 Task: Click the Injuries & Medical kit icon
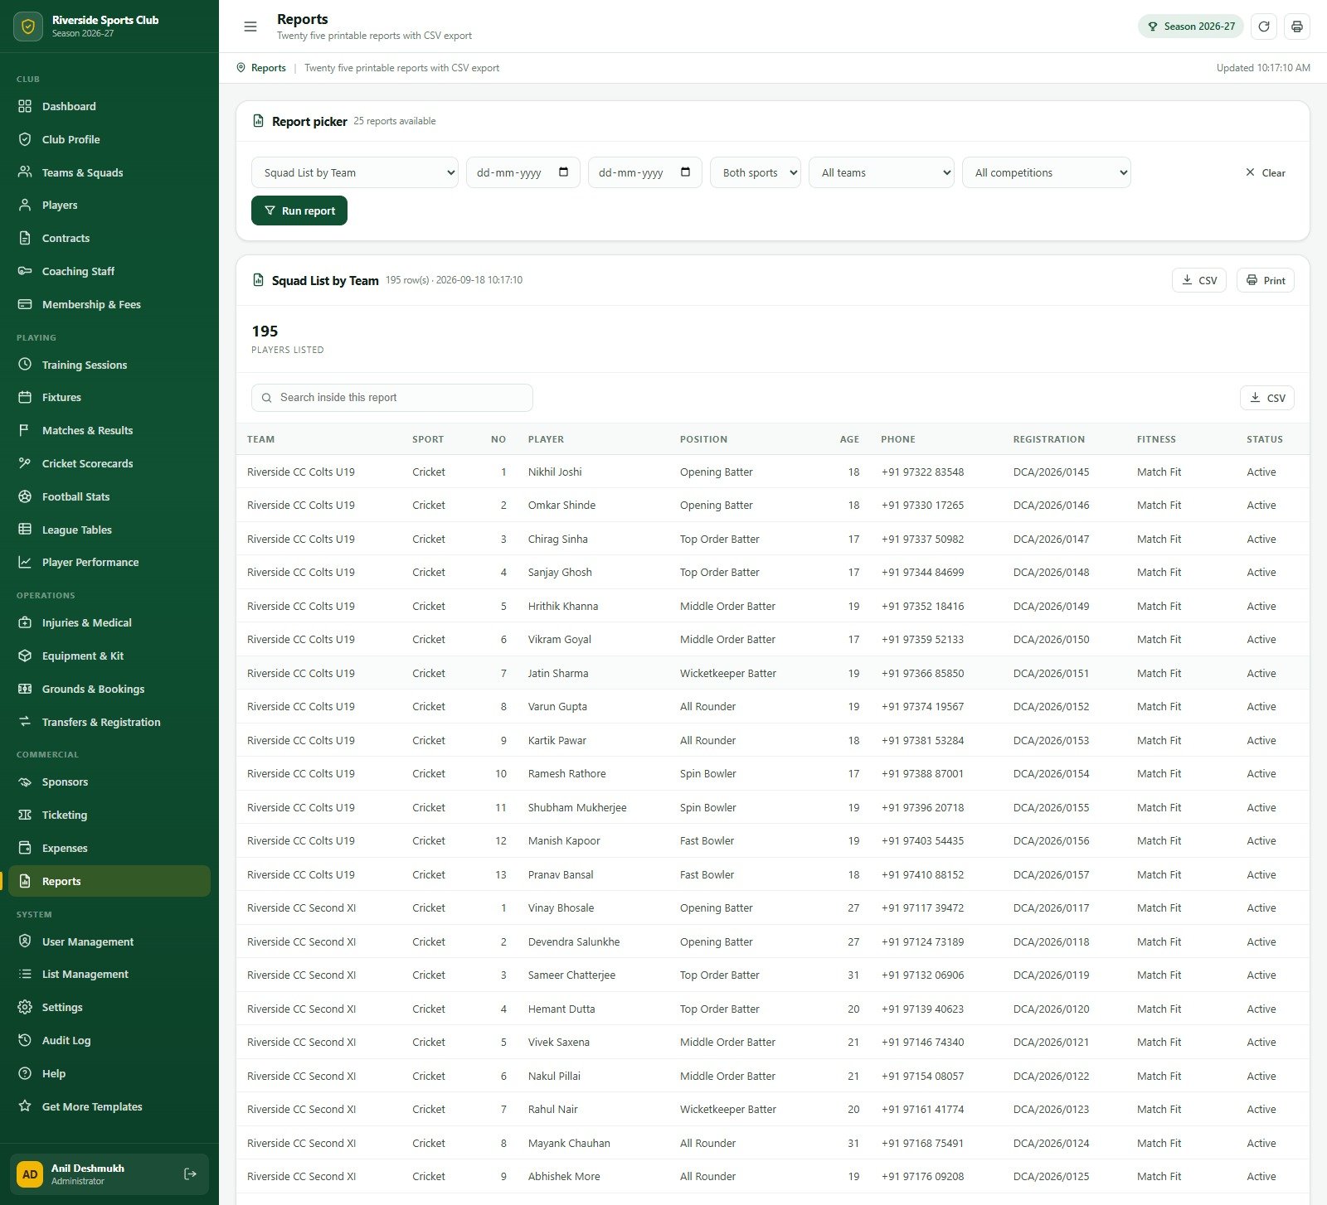25,622
